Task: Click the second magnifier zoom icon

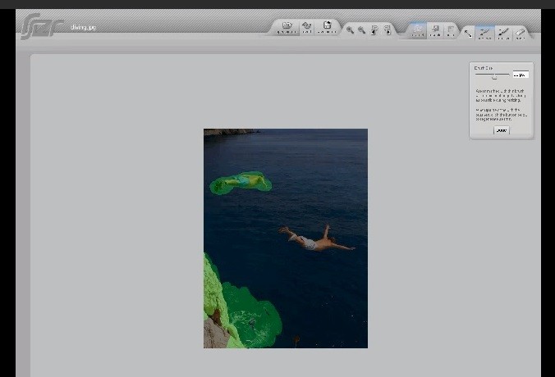Action: (x=361, y=30)
